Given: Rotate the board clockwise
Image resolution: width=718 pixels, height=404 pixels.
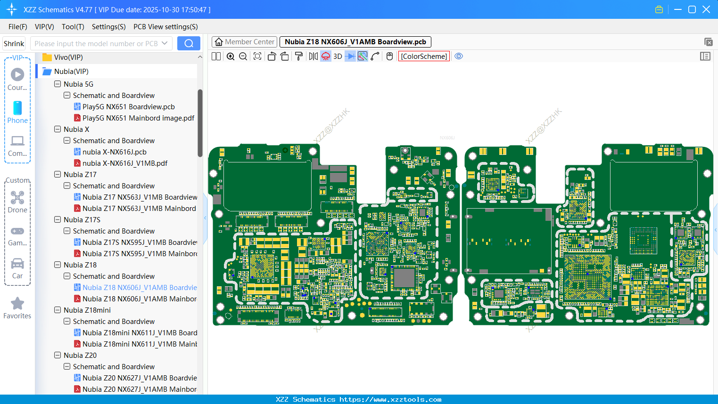Looking at the screenshot, I should [x=285, y=56].
